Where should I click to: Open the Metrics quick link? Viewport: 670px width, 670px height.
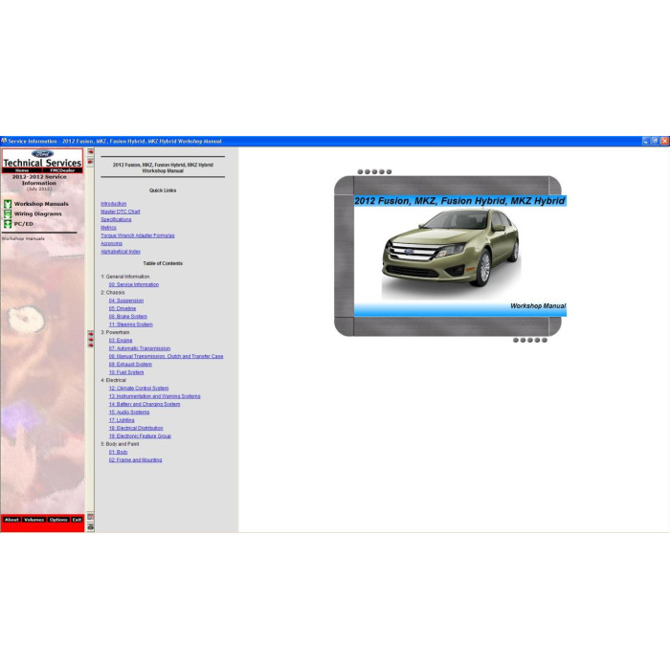pos(108,228)
